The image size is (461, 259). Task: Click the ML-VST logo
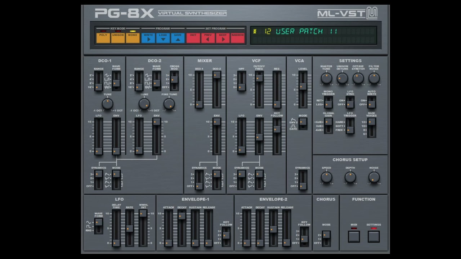pos(347,13)
